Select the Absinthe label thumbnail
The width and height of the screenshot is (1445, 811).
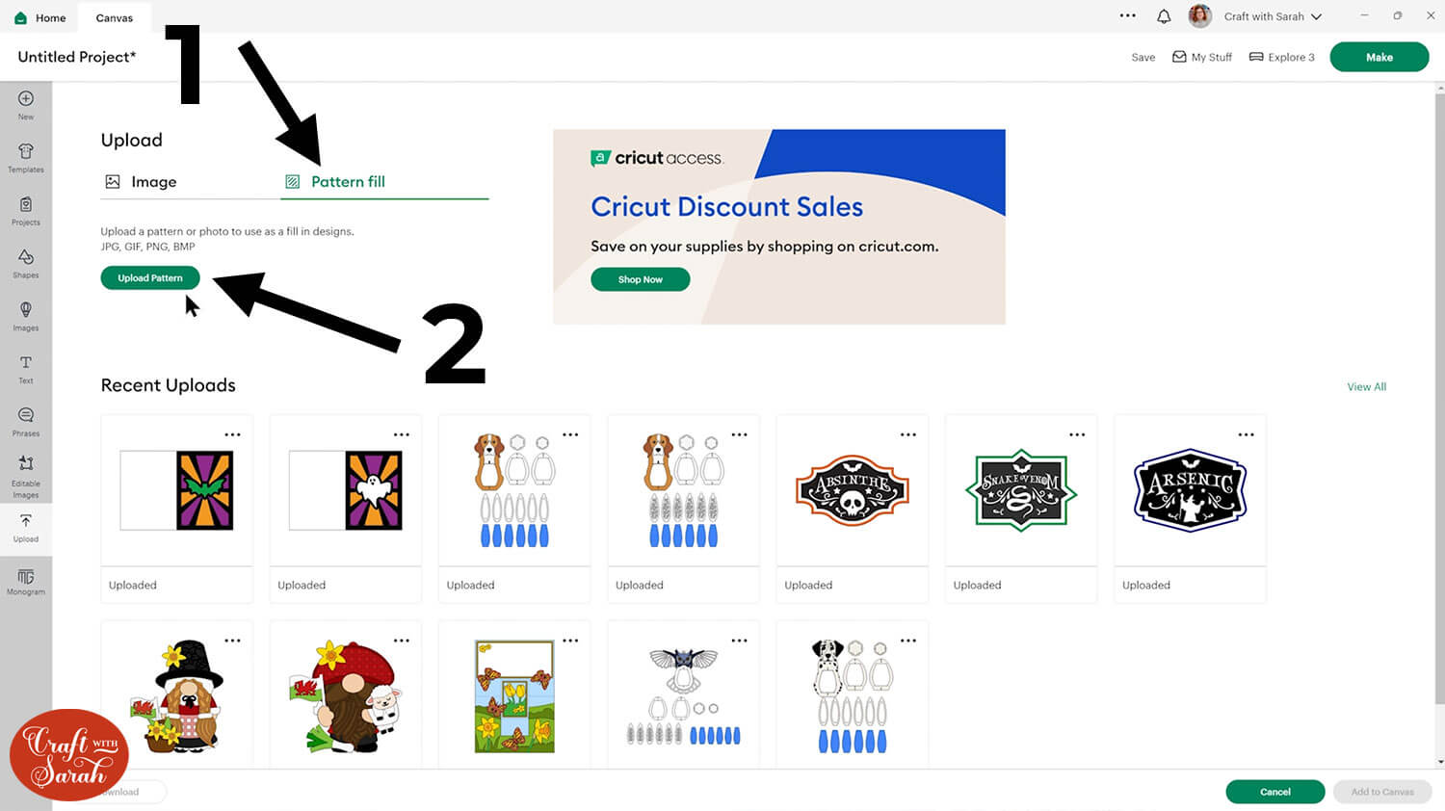click(853, 490)
